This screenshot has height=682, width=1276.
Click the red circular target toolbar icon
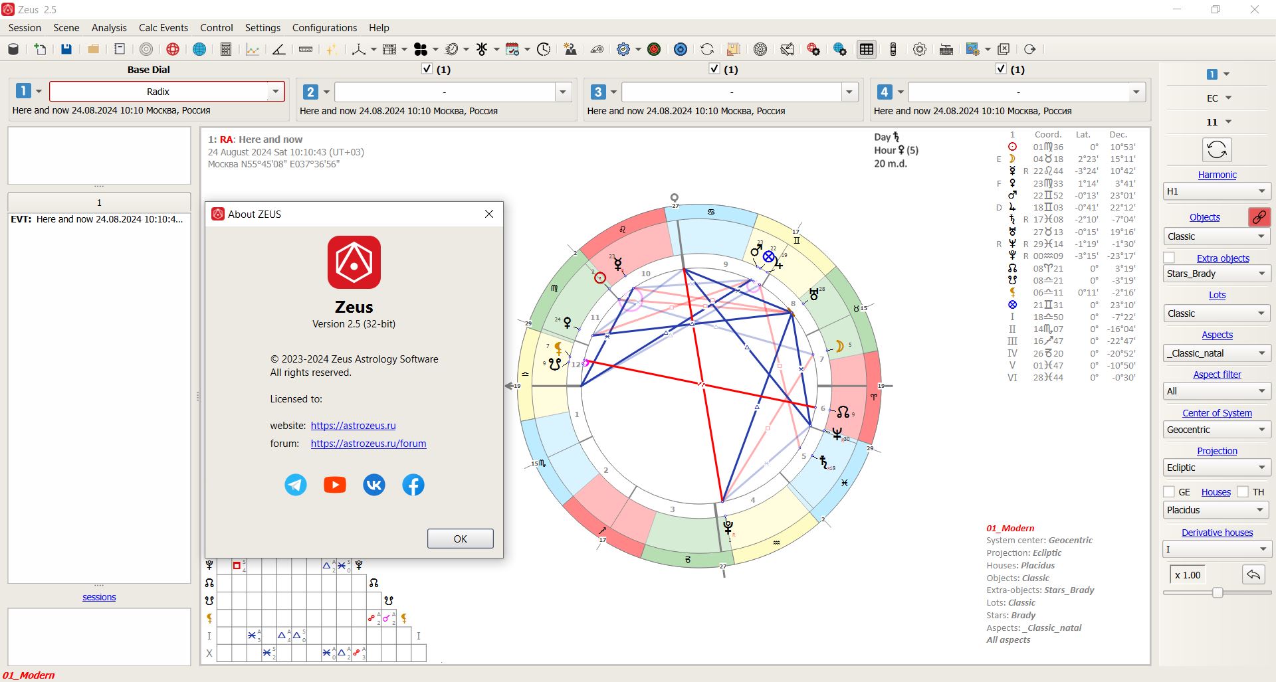click(654, 49)
